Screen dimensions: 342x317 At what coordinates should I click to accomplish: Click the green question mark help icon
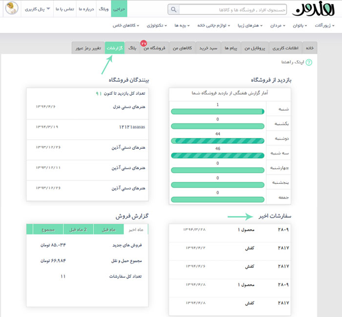point(308,62)
